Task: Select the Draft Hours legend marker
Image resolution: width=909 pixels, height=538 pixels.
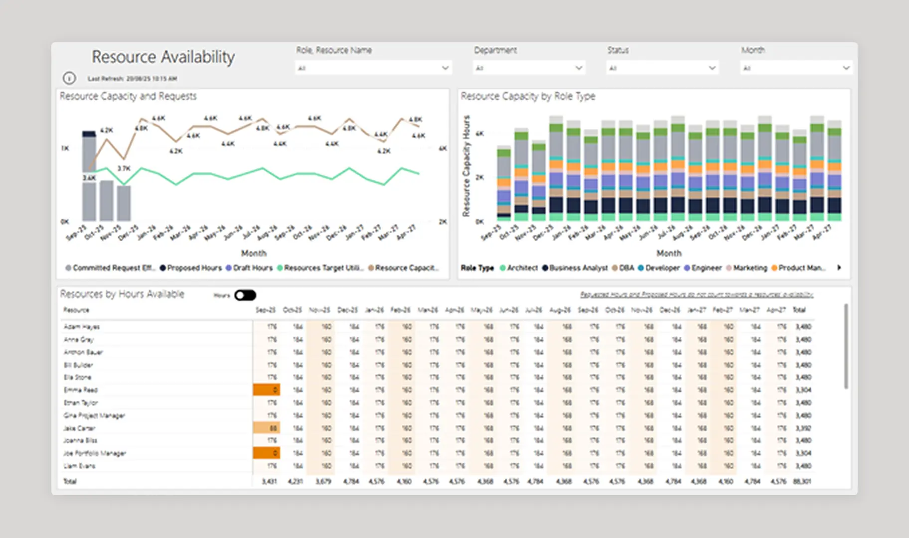Action: click(x=229, y=268)
